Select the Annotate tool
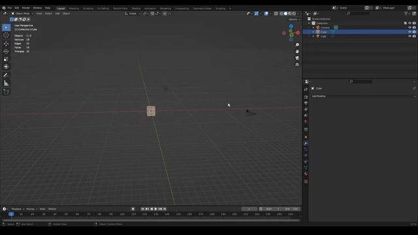The width and height of the screenshot is (418, 235). (6, 76)
